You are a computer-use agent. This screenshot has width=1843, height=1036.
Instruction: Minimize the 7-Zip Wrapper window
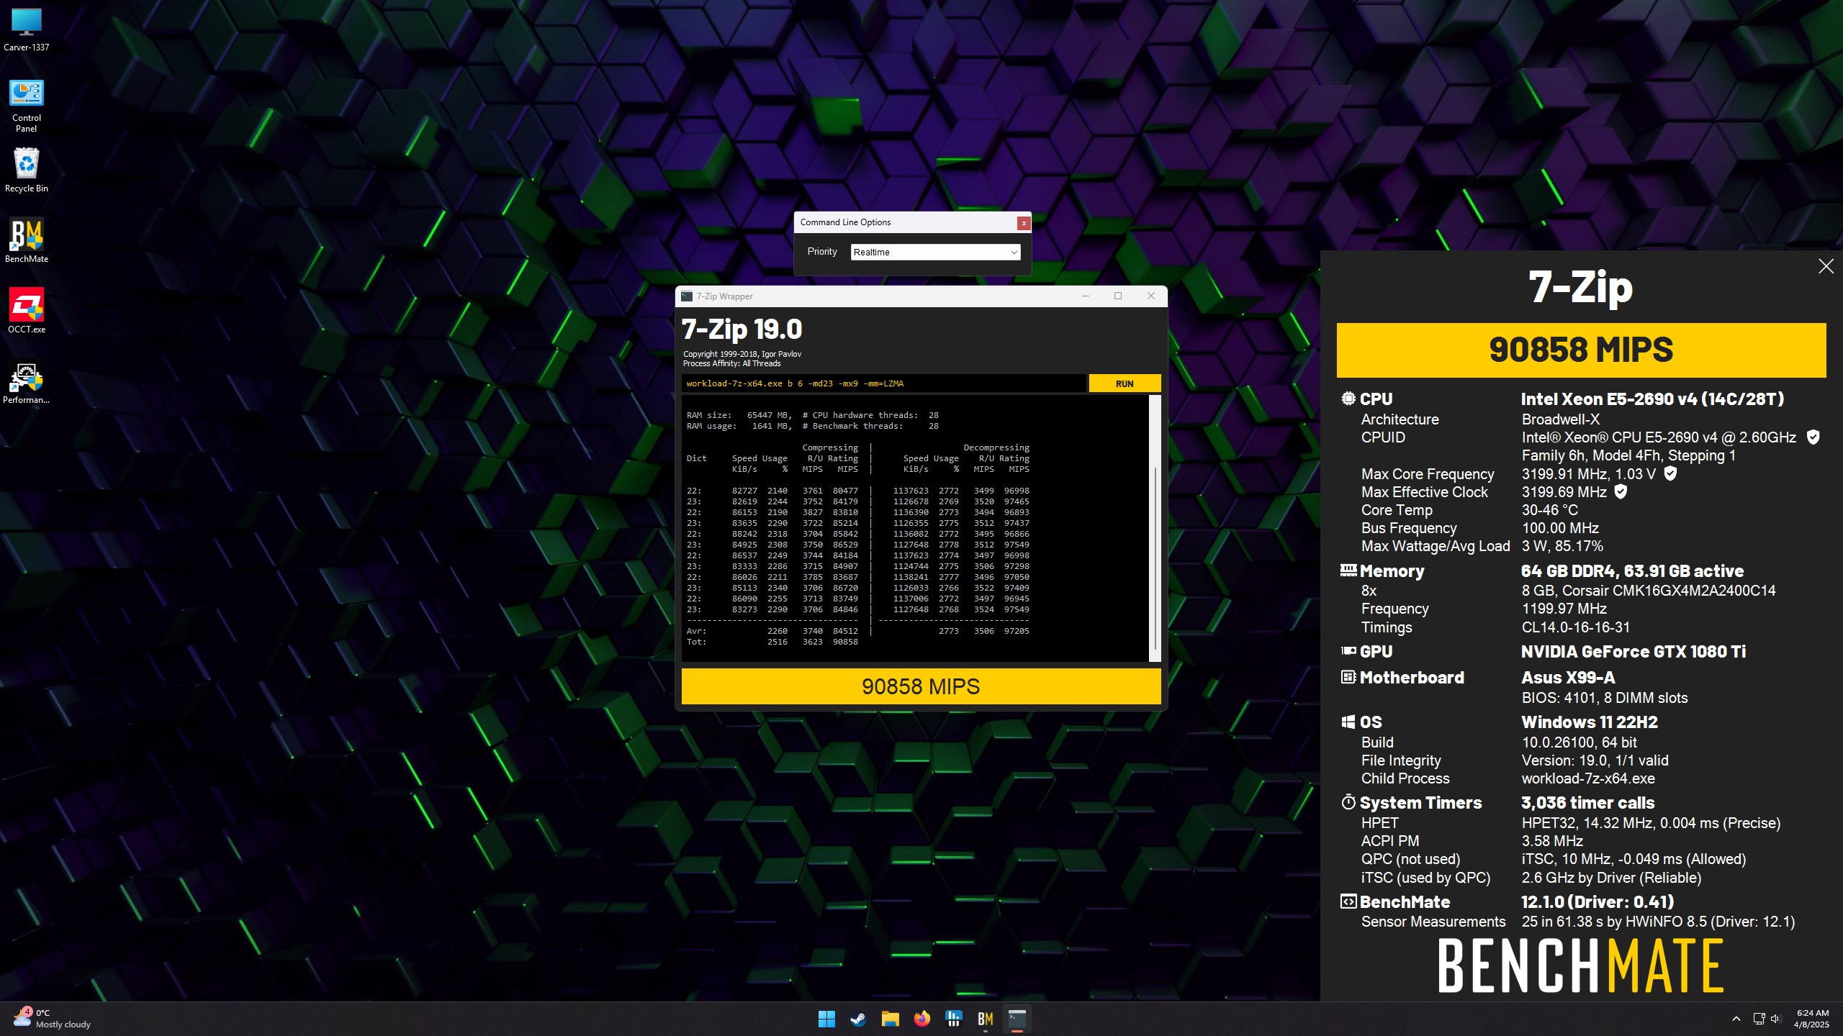[1085, 296]
